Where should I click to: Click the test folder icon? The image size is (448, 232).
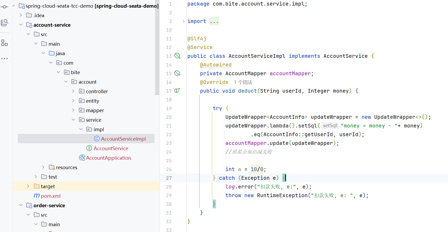click(44, 177)
